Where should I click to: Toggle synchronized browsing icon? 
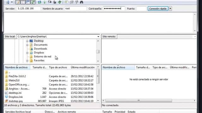pos(76,2)
